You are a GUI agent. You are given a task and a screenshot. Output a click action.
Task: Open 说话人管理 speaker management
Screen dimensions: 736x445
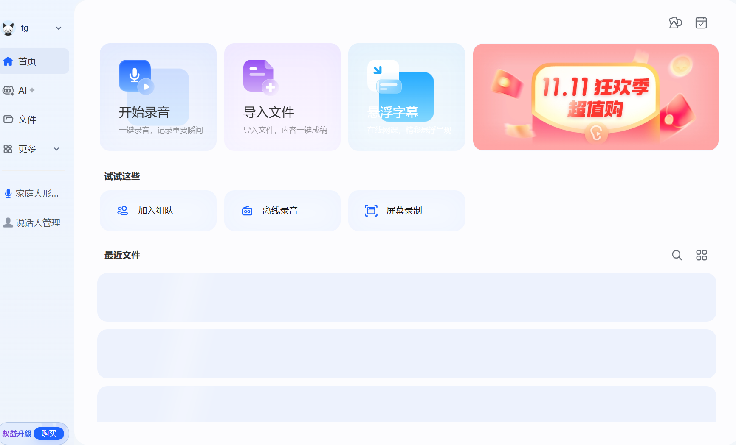point(37,223)
